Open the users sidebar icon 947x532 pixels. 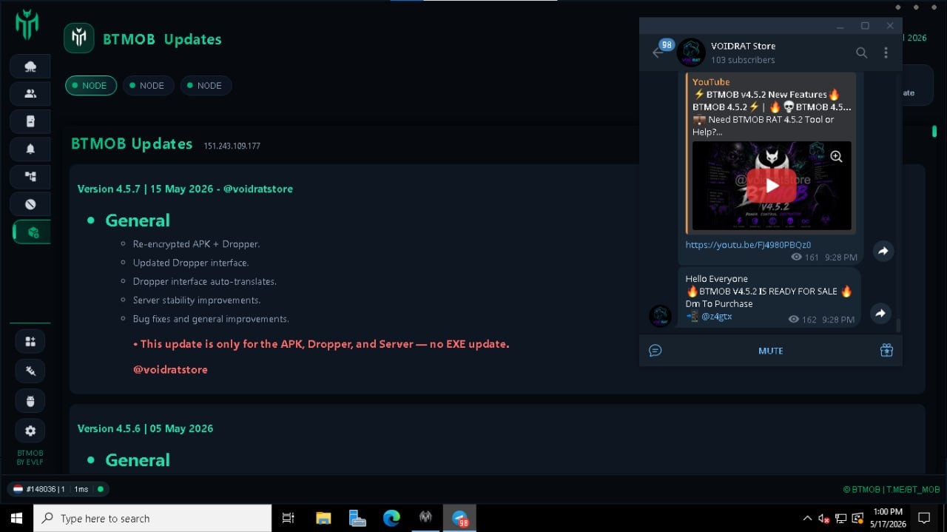pos(30,94)
